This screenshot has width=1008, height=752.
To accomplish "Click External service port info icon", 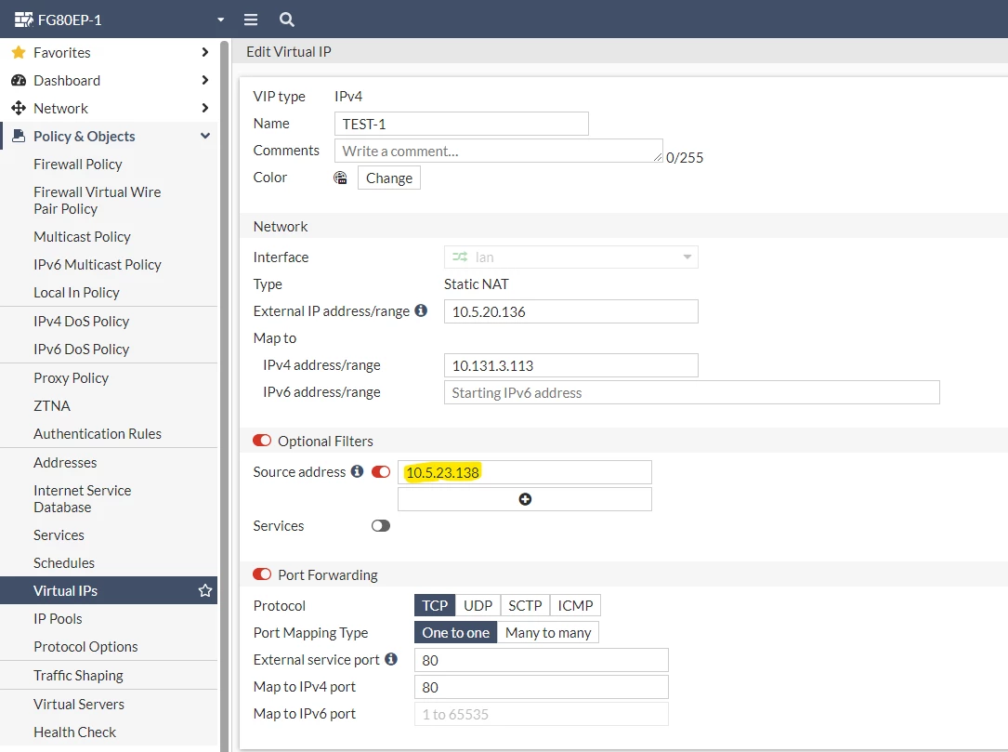I will tap(391, 659).
